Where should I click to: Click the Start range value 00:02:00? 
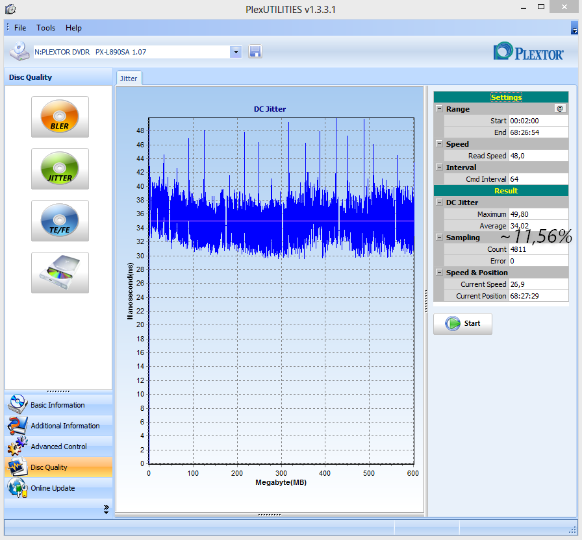point(538,121)
